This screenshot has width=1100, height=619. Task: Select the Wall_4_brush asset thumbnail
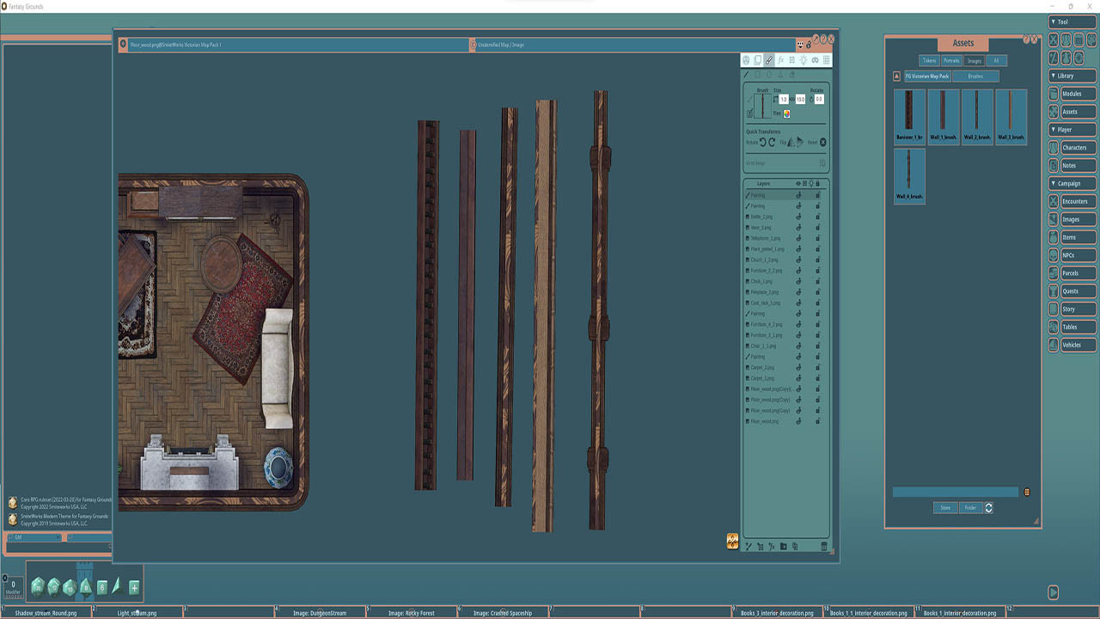(x=909, y=176)
